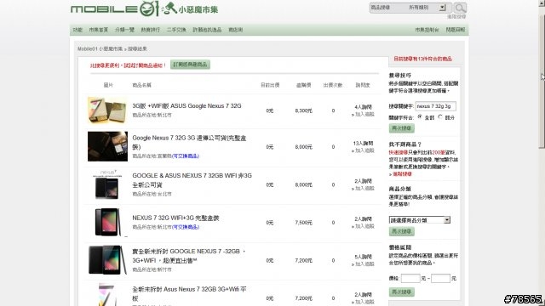Click 再次搜尋 button under product category dropdown
Screen dimensions: 545x306
(401, 231)
